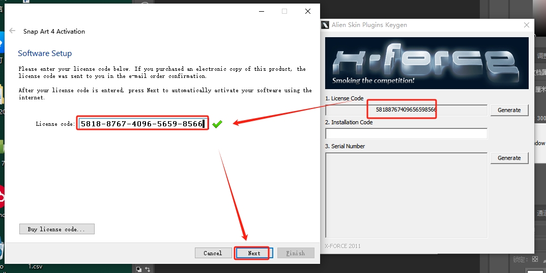Click the green checkmark beside the license code
The width and height of the screenshot is (546, 273).
(x=217, y=124)
